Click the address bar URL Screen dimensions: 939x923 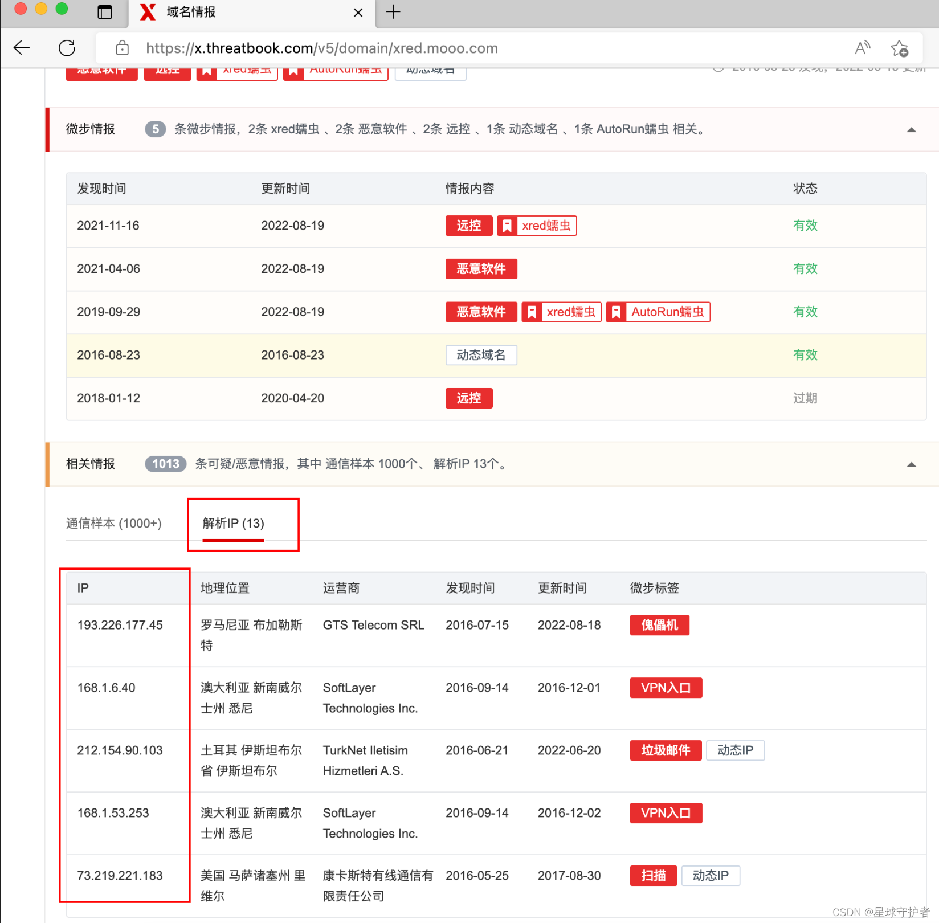tap(322, 48)
